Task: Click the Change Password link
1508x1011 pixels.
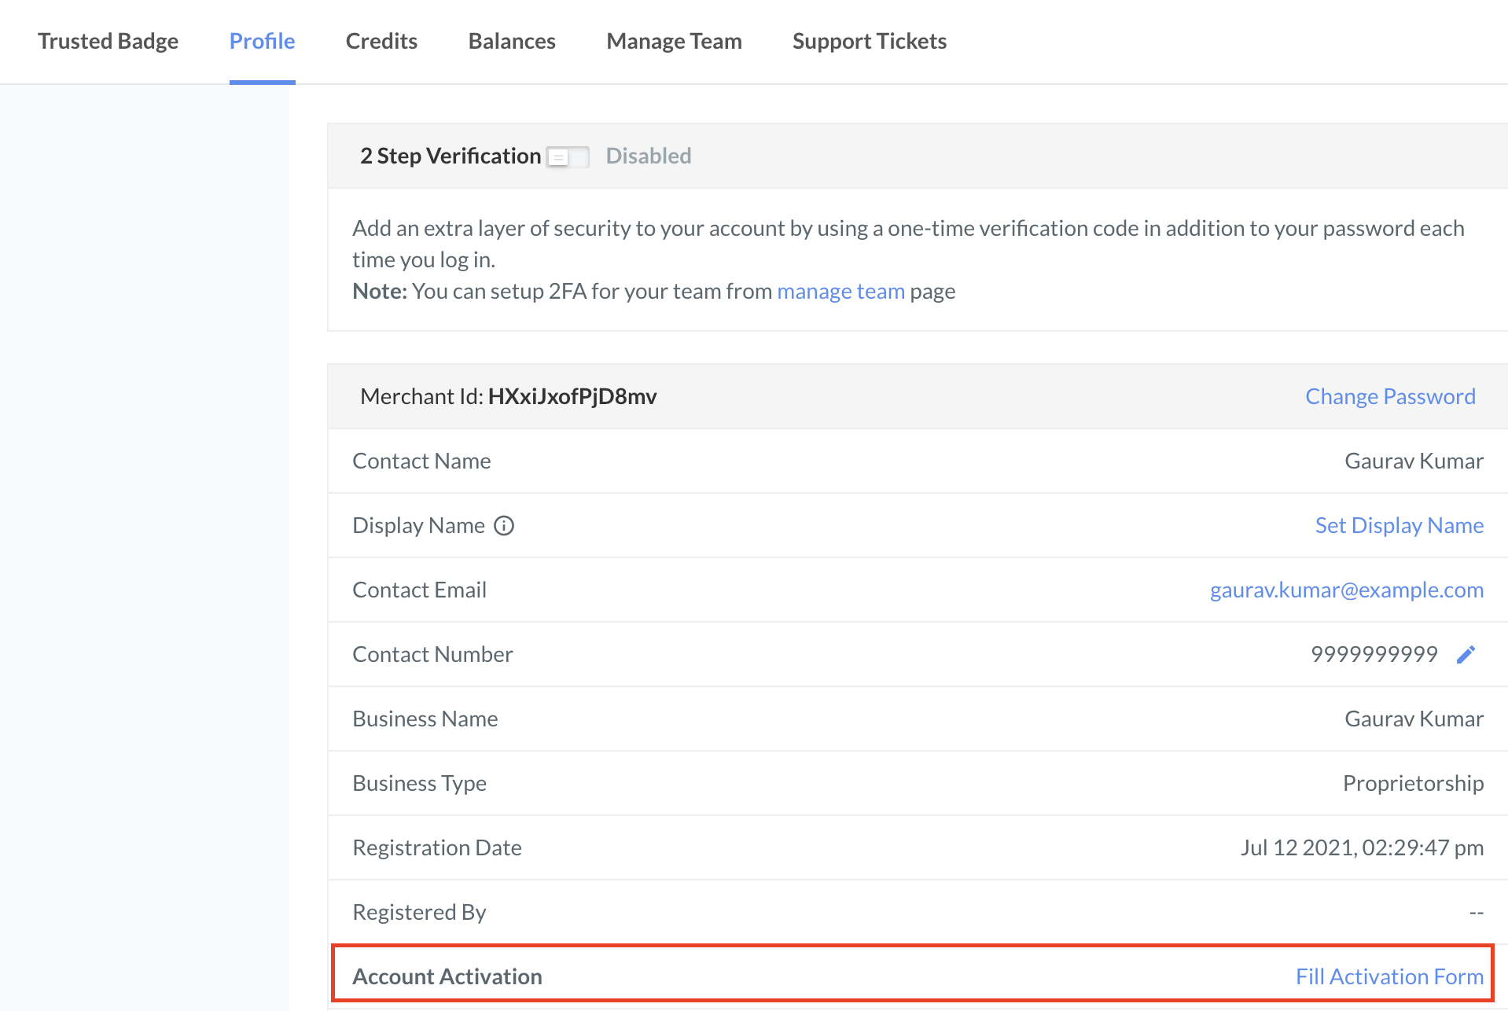Action: (x=1390, y=396)
